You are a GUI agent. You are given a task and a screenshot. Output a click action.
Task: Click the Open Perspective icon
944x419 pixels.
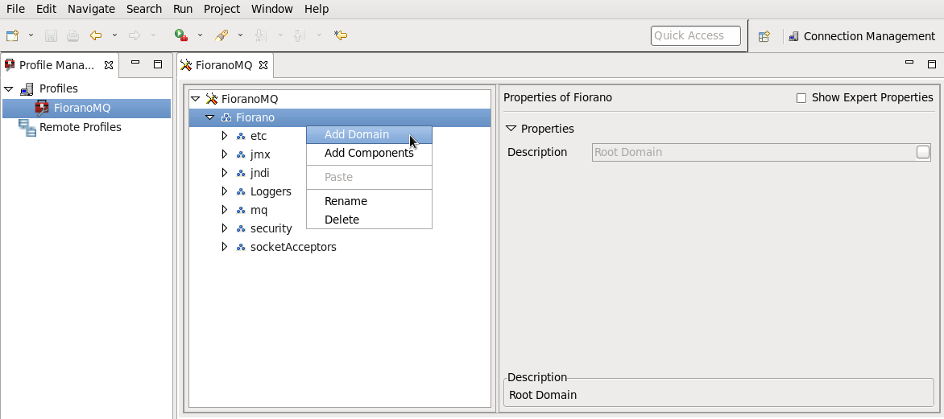(x=764, y=36)
